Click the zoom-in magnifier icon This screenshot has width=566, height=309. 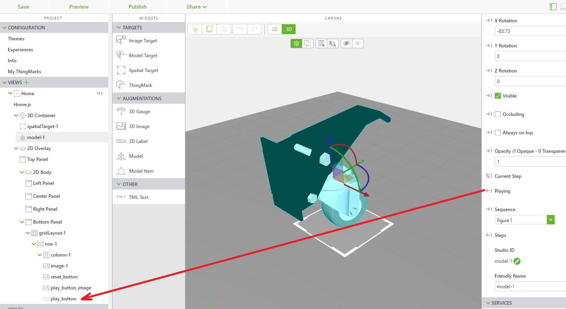(x=321, y=43)
